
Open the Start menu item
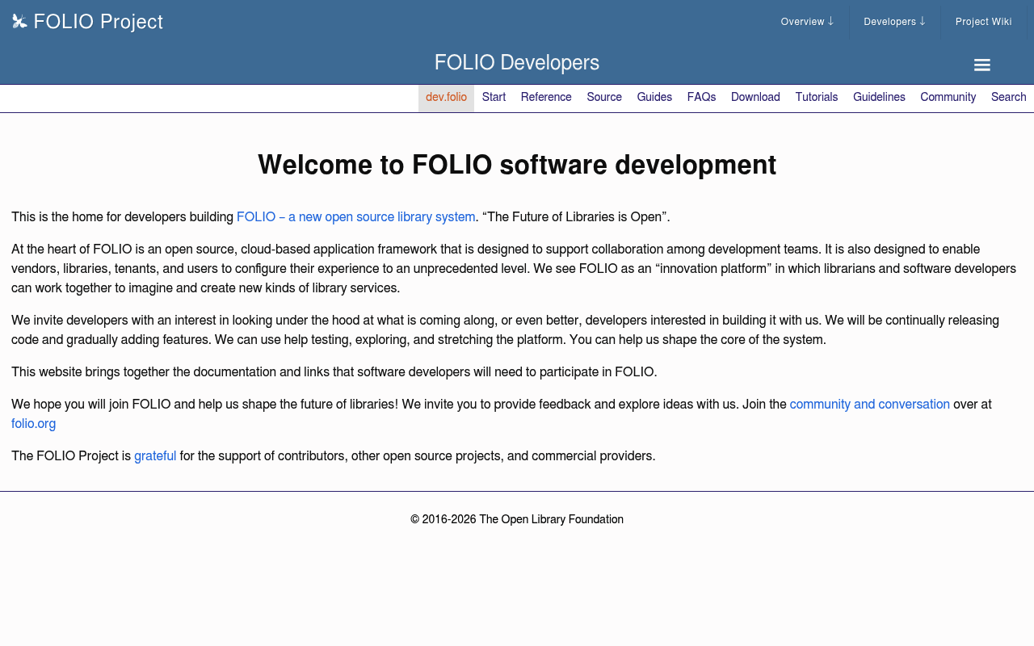pyautogui.click(x=494, y=98)
